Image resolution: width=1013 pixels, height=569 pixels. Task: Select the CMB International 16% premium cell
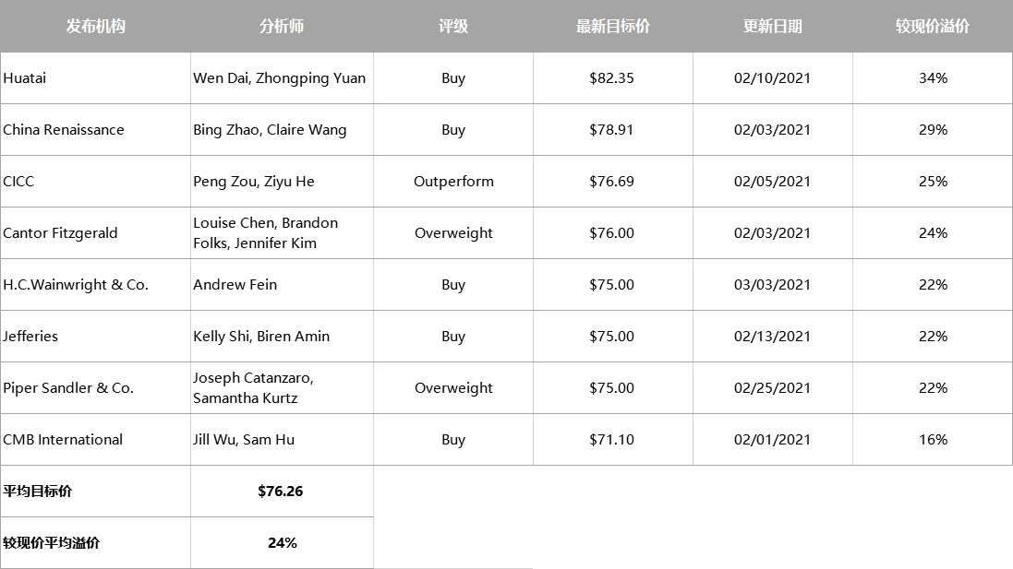click(933, 439)
